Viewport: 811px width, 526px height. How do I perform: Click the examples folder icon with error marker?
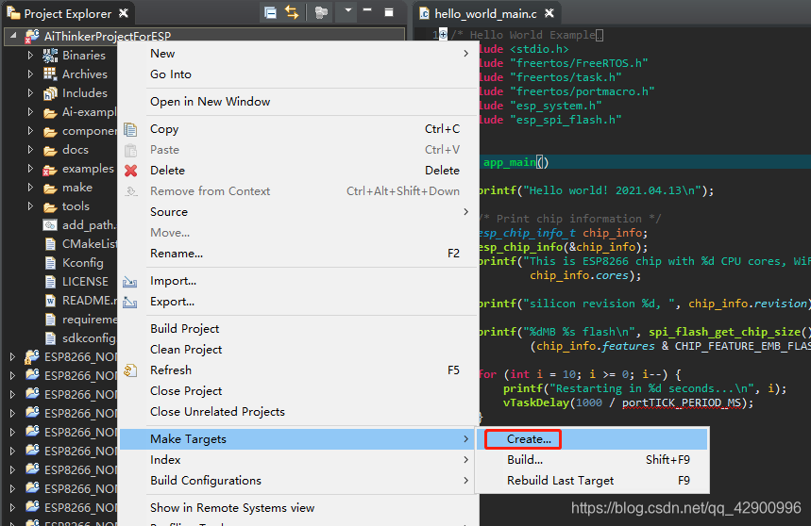50,170
